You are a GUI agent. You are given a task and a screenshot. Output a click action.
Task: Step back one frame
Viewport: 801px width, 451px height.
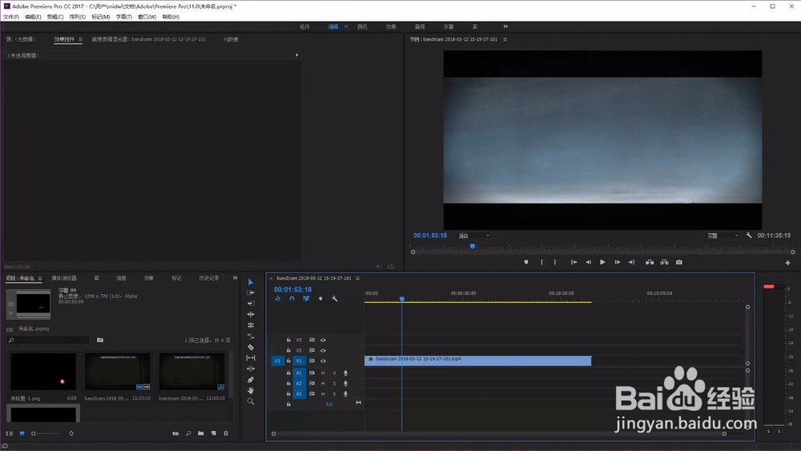(x=589, y=262)
